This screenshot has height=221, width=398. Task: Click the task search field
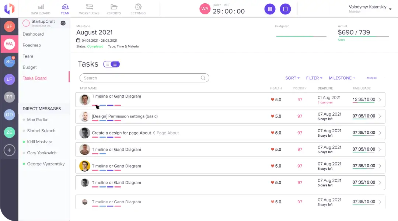click(x=142, y=78)
